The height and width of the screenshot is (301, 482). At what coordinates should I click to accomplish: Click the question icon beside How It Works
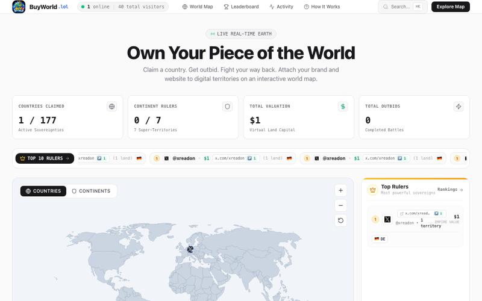click(x=307, y=7)
